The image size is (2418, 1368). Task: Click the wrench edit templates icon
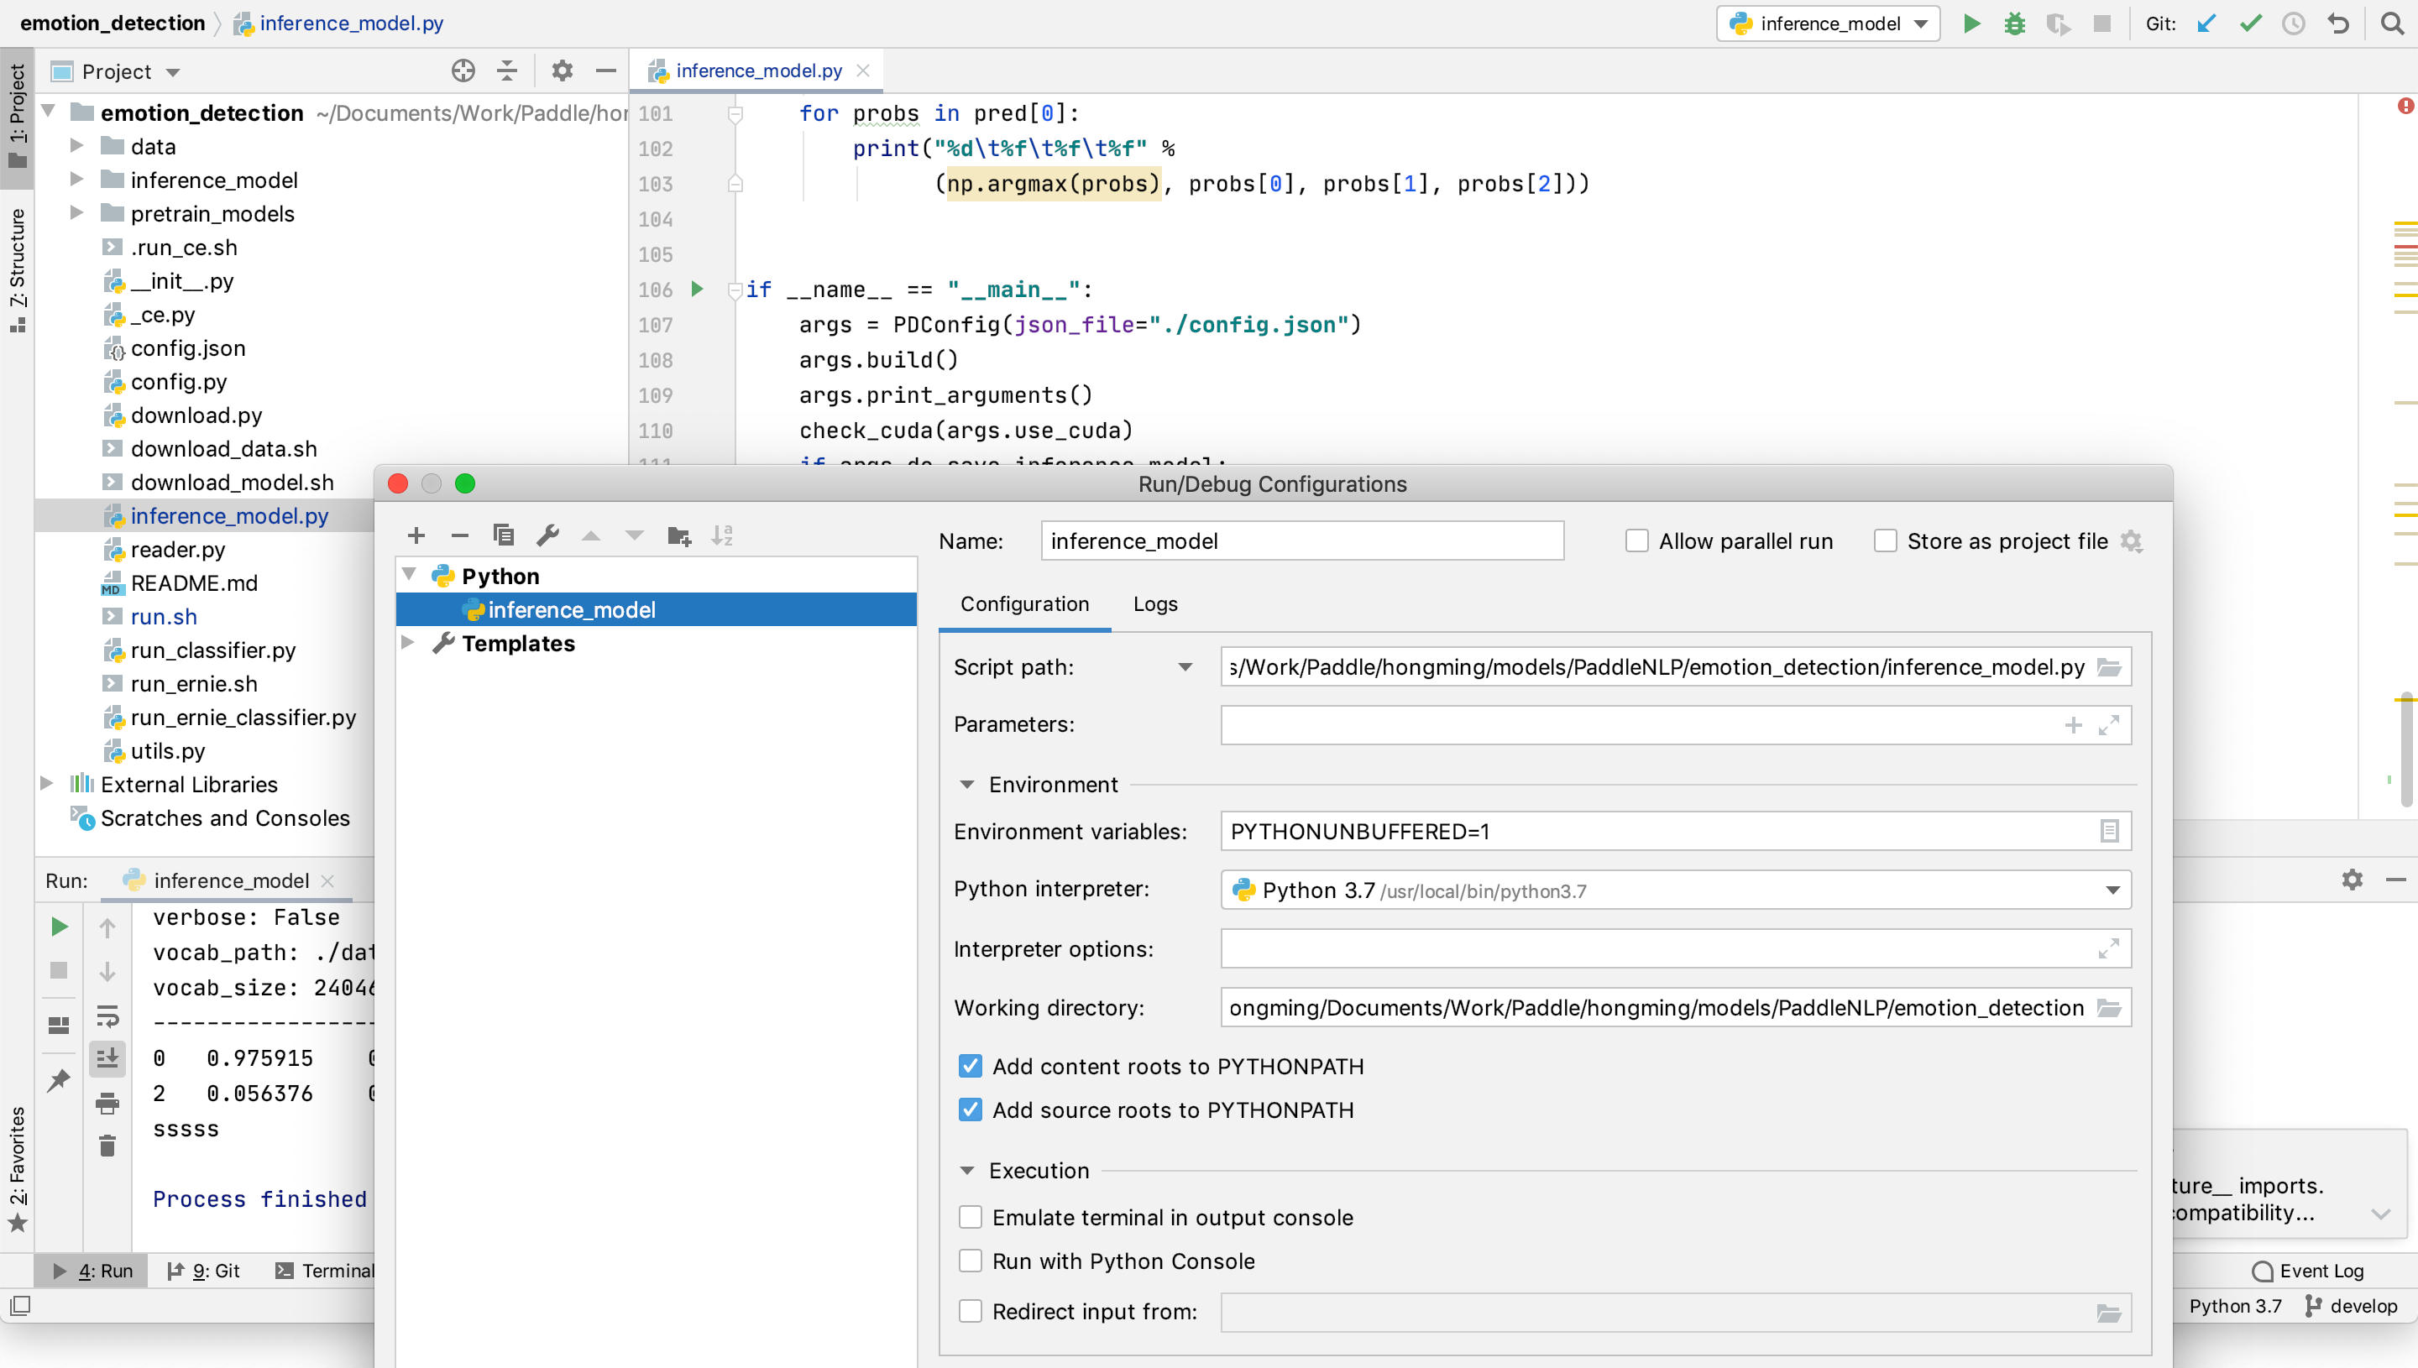point(547,535)
